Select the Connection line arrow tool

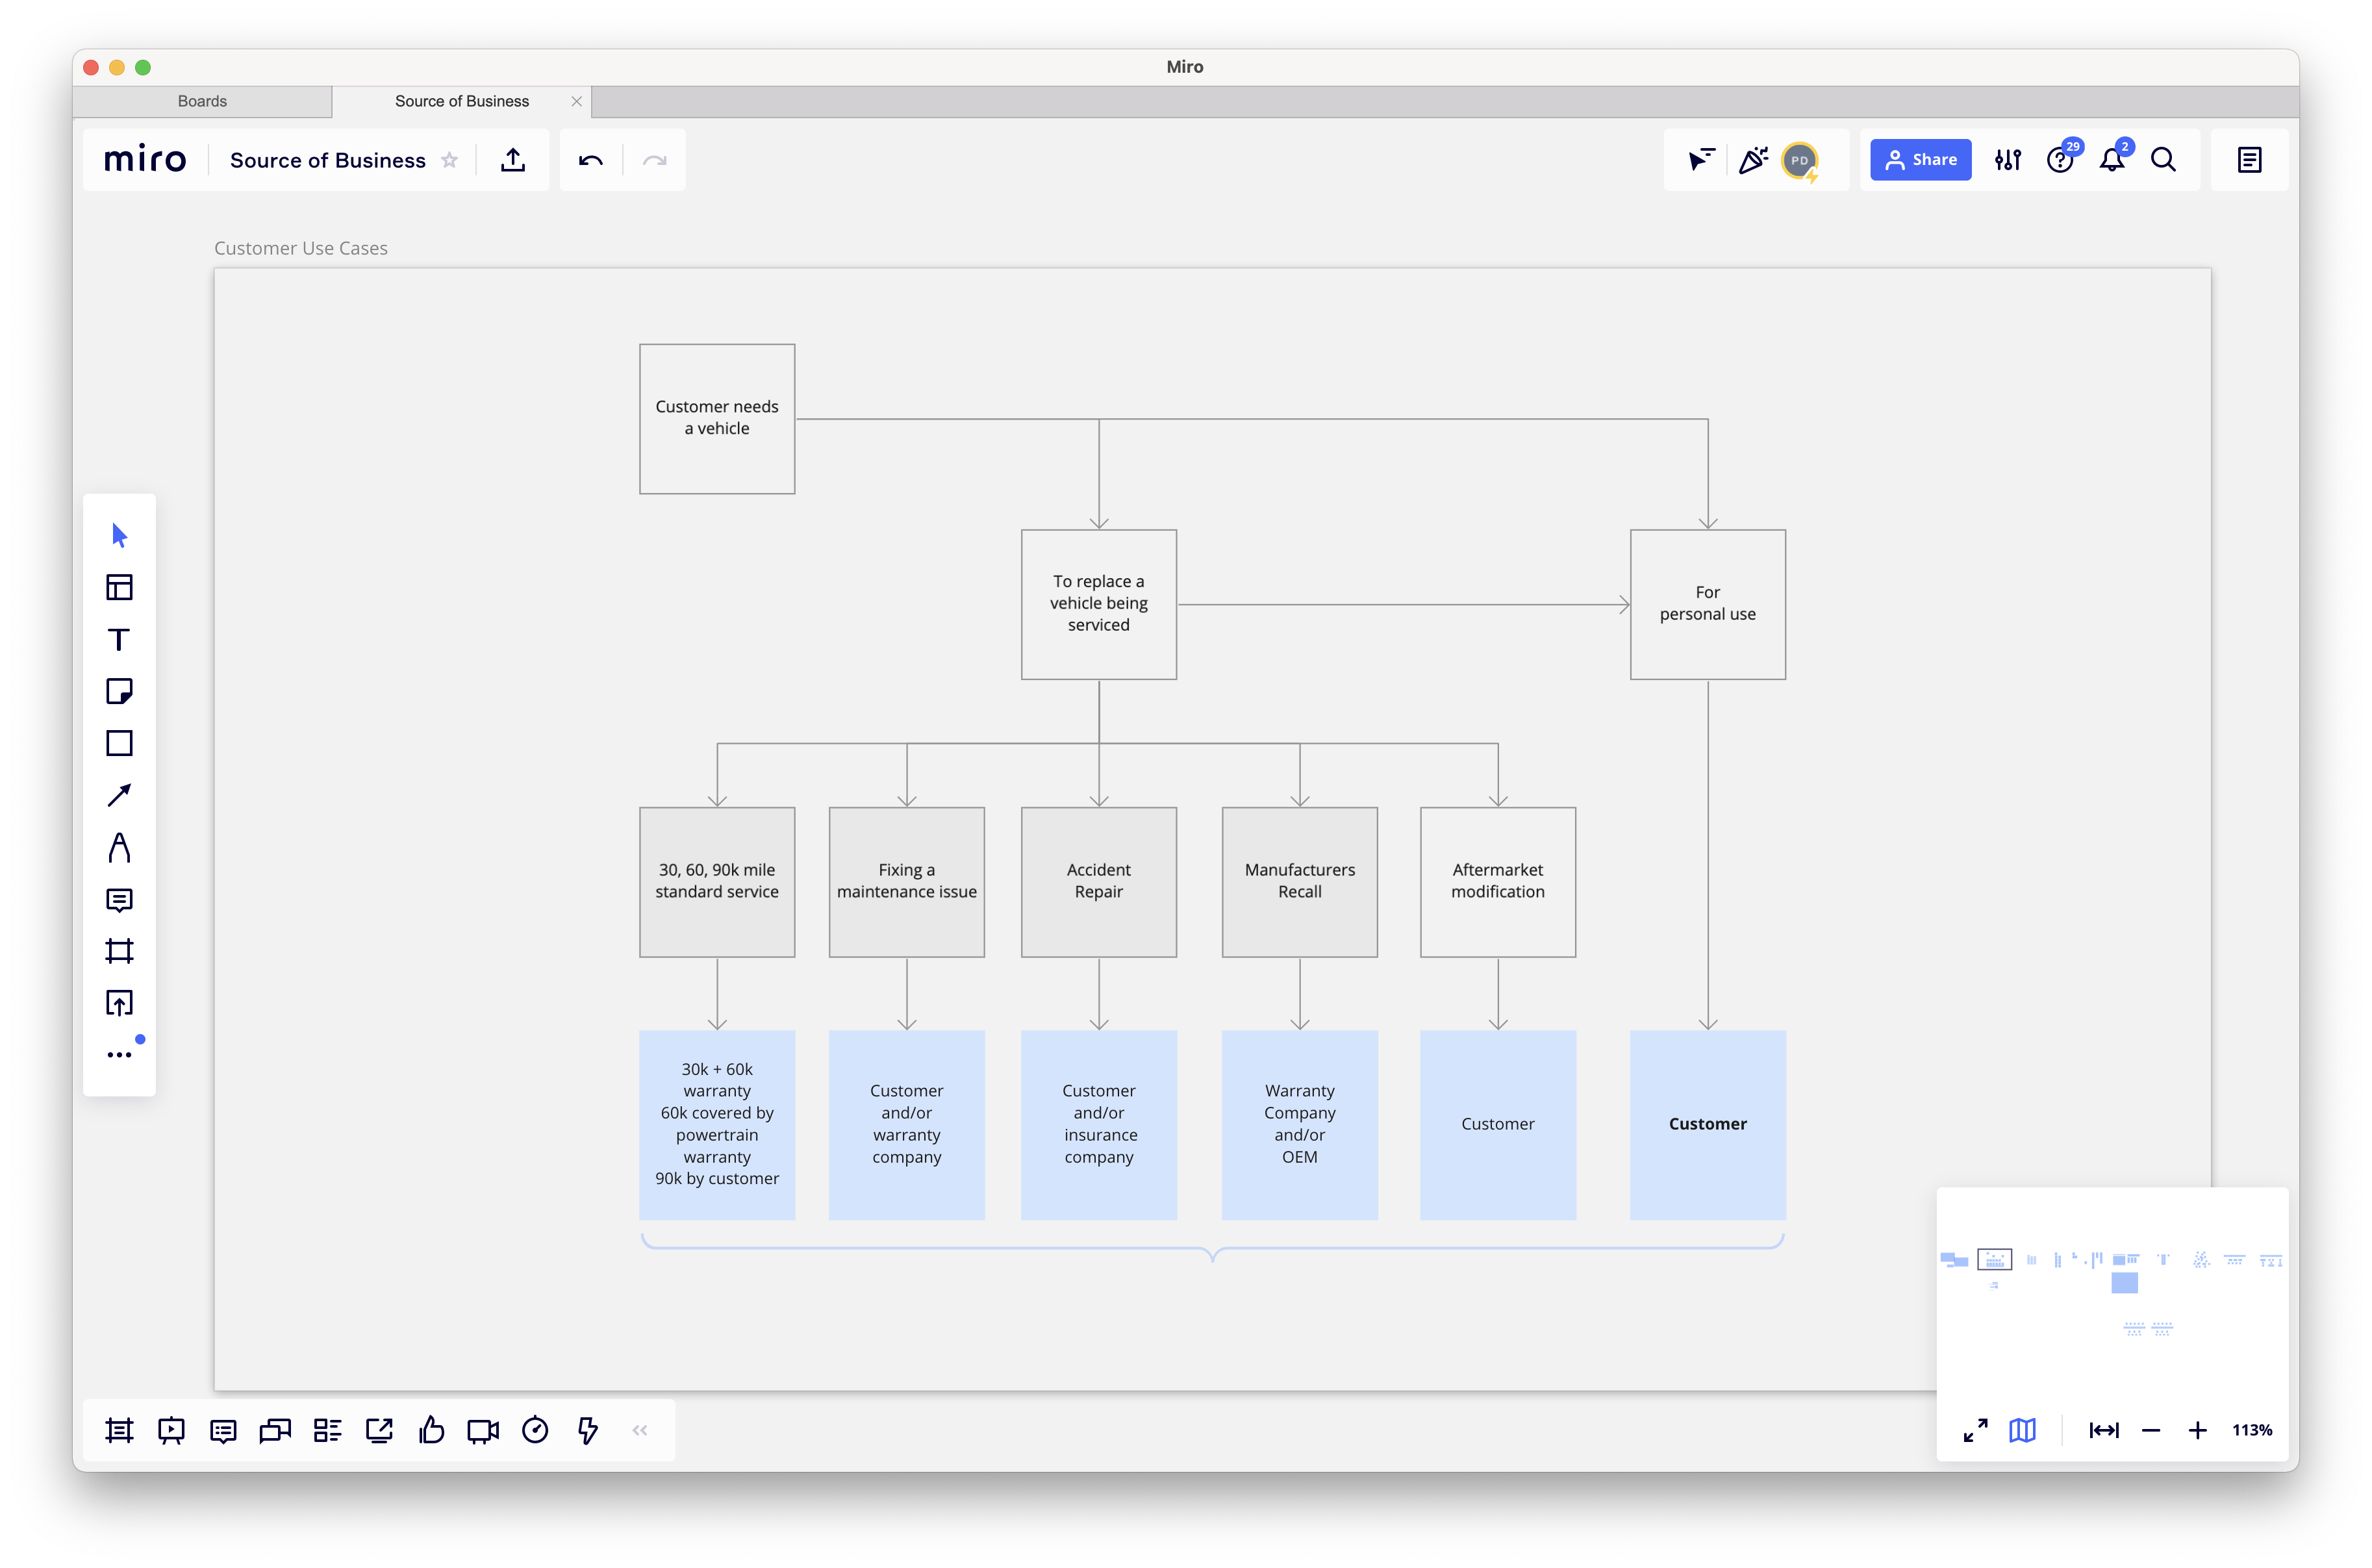(119, 795)
